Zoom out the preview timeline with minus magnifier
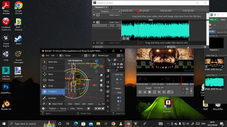This screenshot has height=127, width=227. (x=183, y=89)
